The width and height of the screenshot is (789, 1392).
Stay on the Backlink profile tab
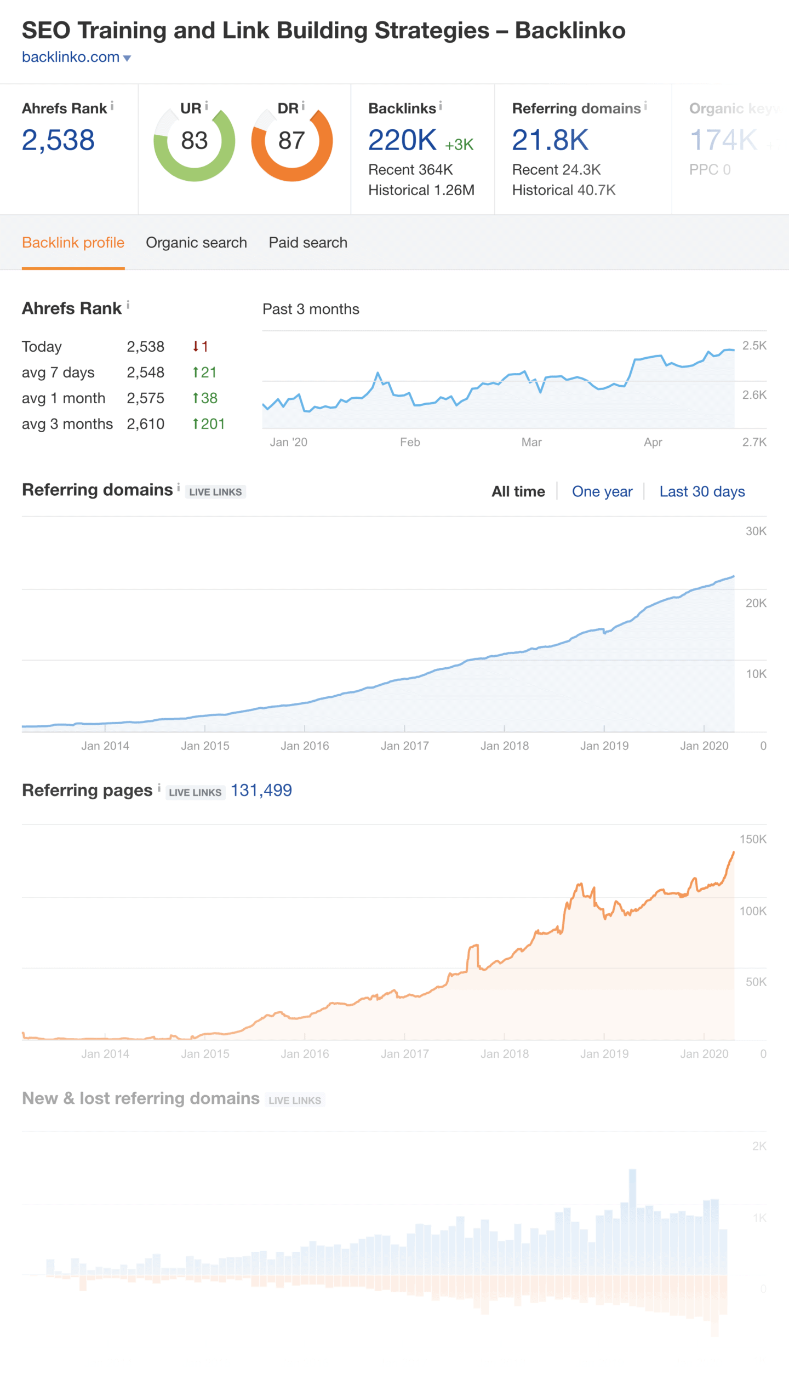[x=73, y=242]
